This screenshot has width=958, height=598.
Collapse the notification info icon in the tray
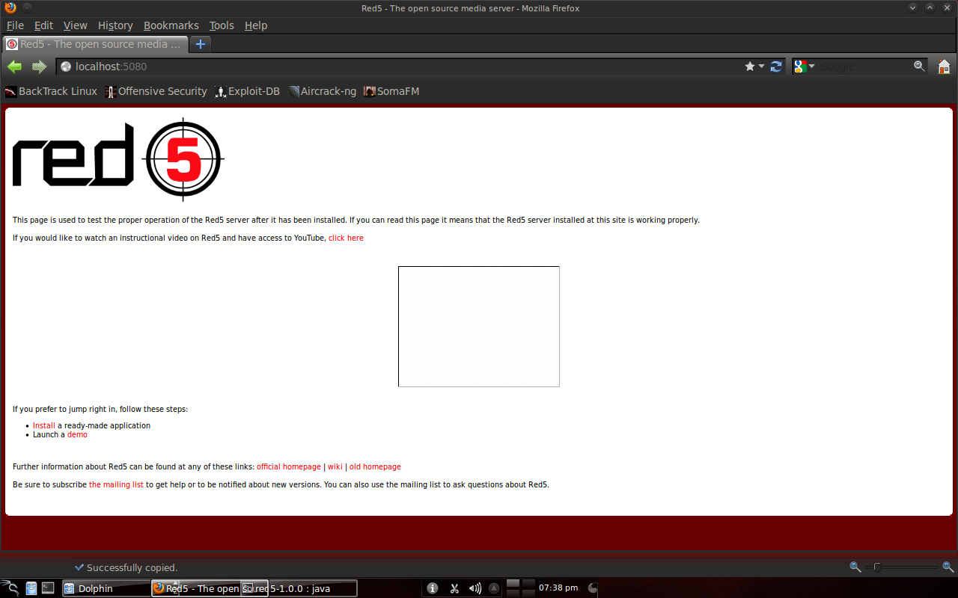432,588
